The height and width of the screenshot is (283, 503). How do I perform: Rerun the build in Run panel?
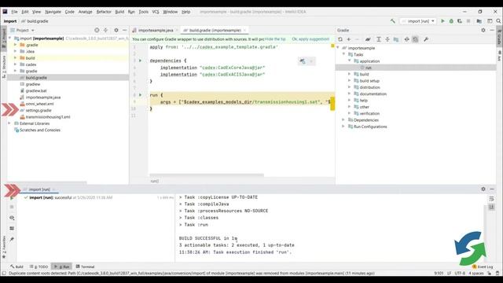(12, 198)
